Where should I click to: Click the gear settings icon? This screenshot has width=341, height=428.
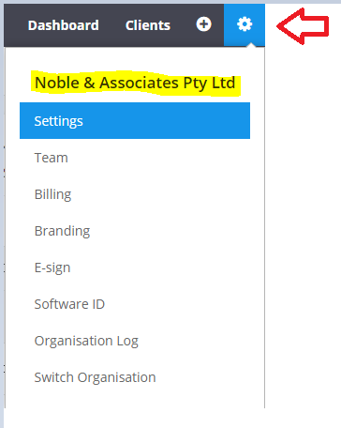coord(245,24)
